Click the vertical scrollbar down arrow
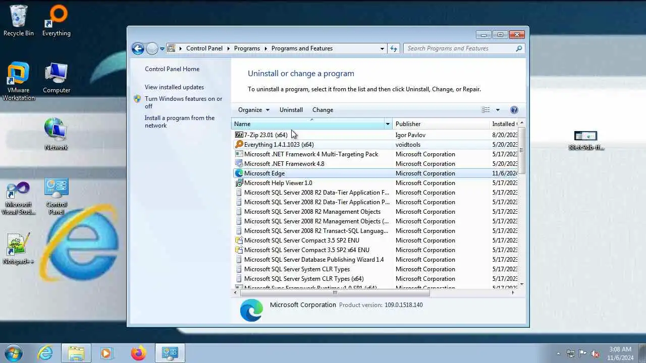The width and height of the screenshot is (646, 363). [x=522, y=284]
